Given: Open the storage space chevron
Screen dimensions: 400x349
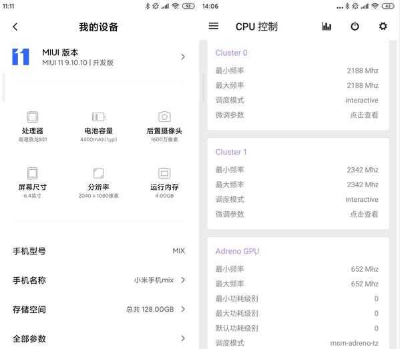Looking at the screenshot, I should (183, 309).
